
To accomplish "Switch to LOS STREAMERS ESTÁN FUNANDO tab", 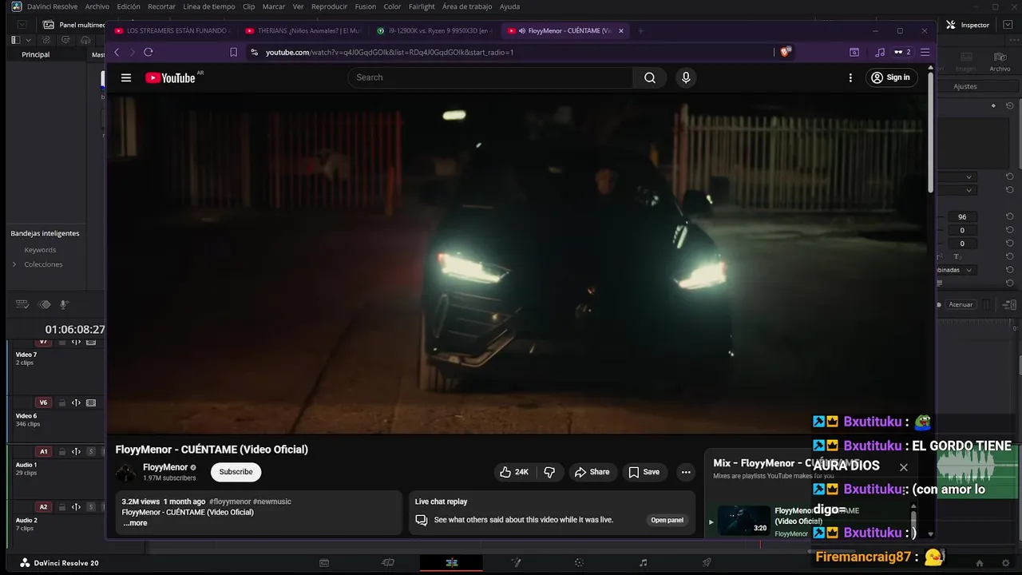I will pyautogui.click(x=172, y=31).
